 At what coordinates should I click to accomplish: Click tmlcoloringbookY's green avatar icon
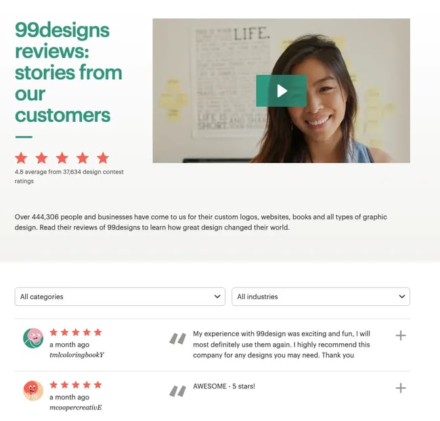(33, 338)
